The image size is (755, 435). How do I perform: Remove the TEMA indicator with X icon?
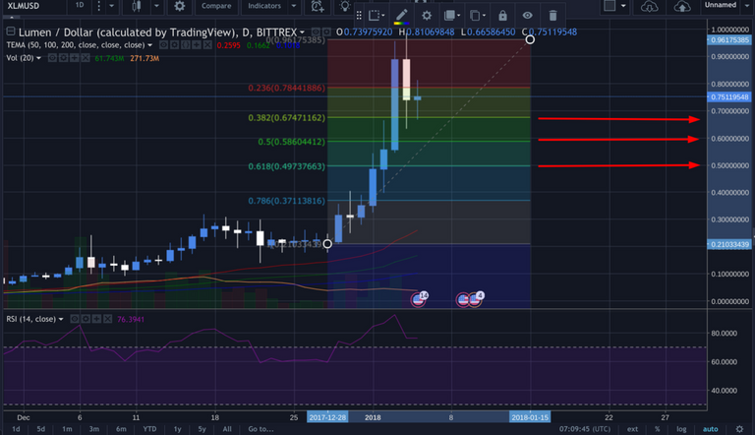coord(207,45)
